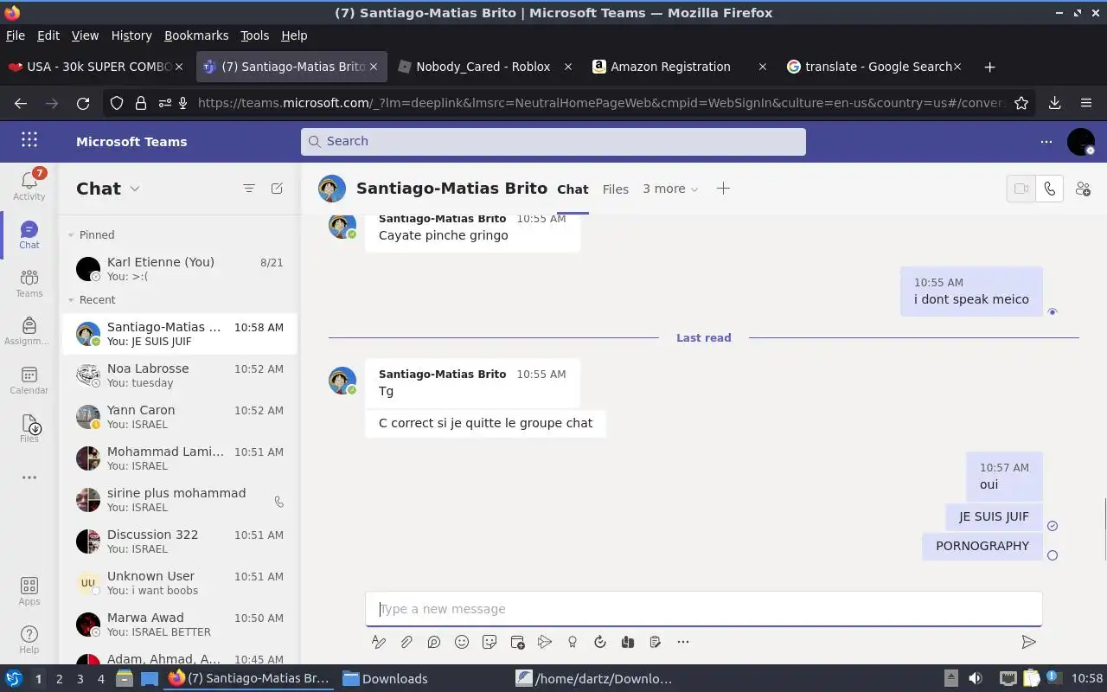Screen dimensions: 1107x692
Task: Reload the page in Firefox
Action: (x=83, y=103)
